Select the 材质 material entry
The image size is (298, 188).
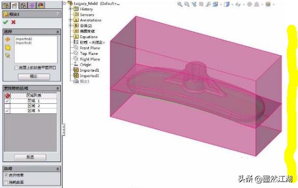(x=92, y=42)
